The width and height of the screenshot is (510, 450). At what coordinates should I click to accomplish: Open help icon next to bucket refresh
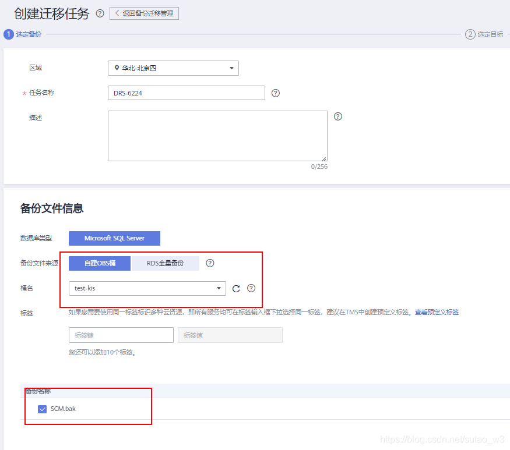[251, 288]
